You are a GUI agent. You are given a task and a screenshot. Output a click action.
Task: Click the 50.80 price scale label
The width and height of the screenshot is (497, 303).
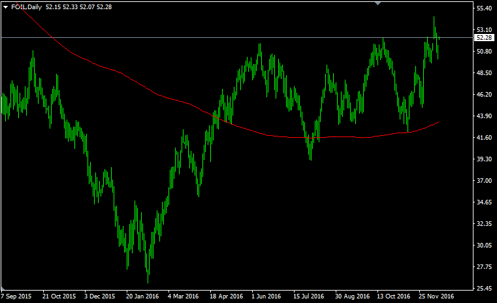[484, 52]
